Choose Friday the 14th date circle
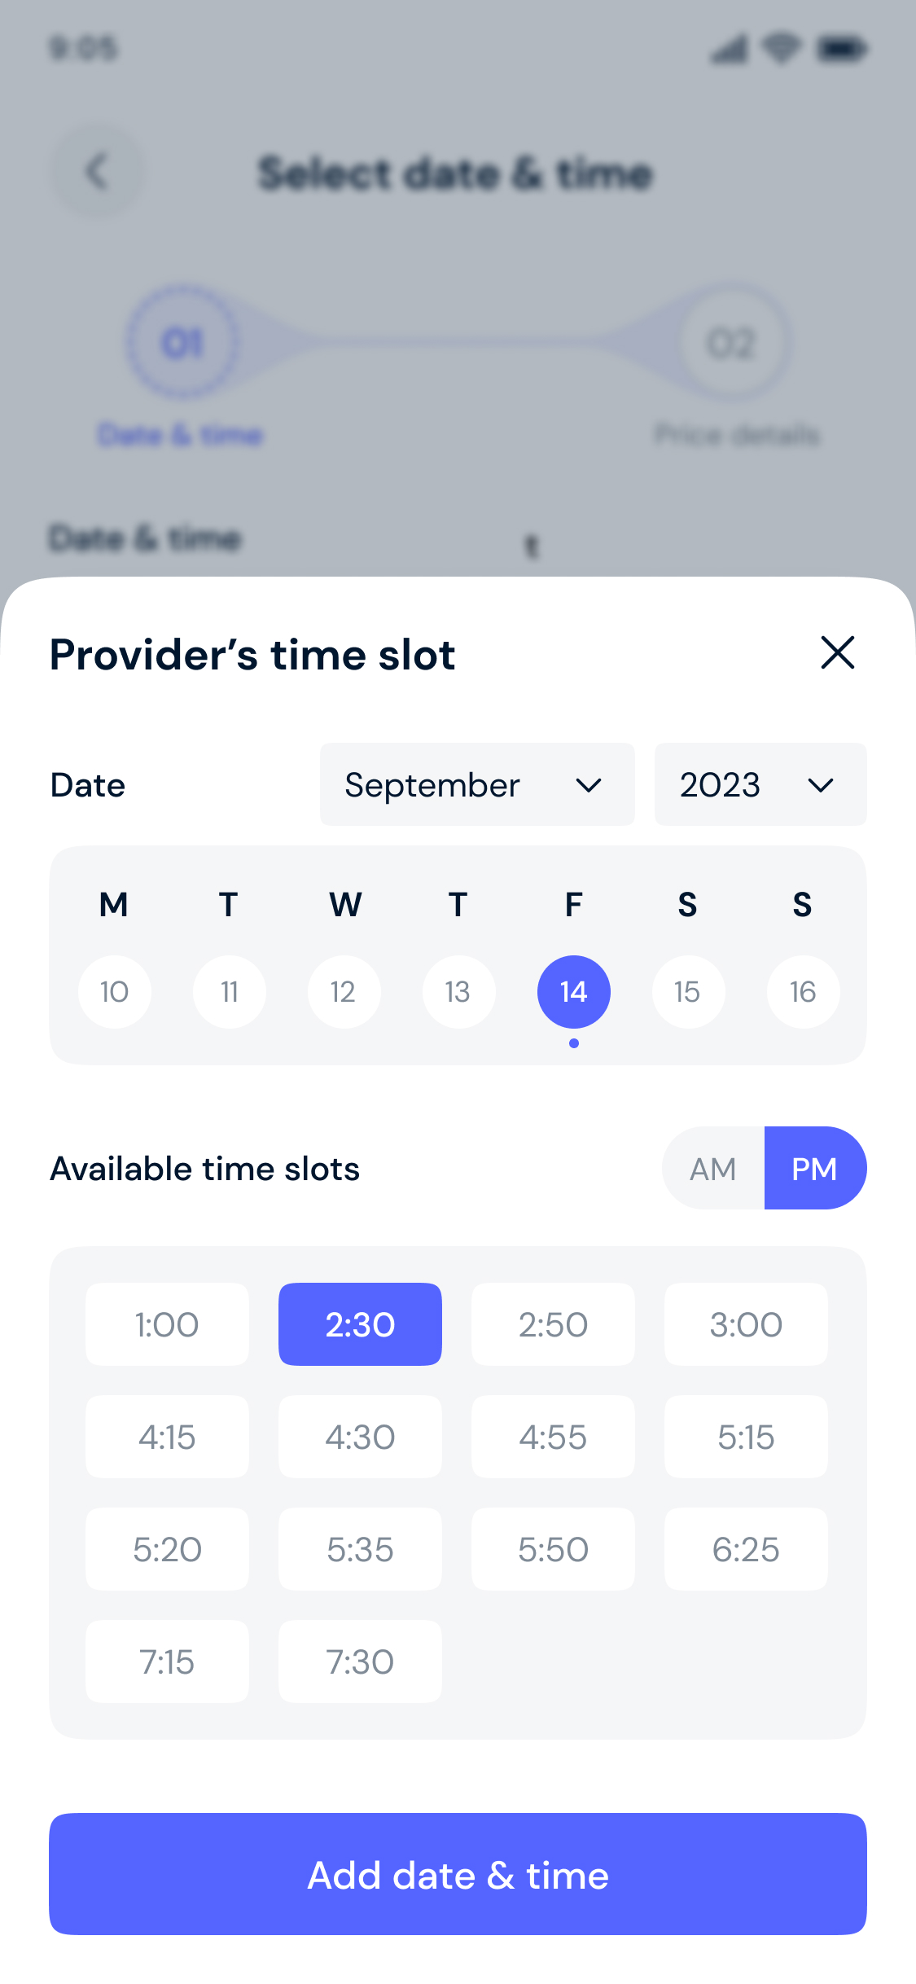 (x=573, y=992)
